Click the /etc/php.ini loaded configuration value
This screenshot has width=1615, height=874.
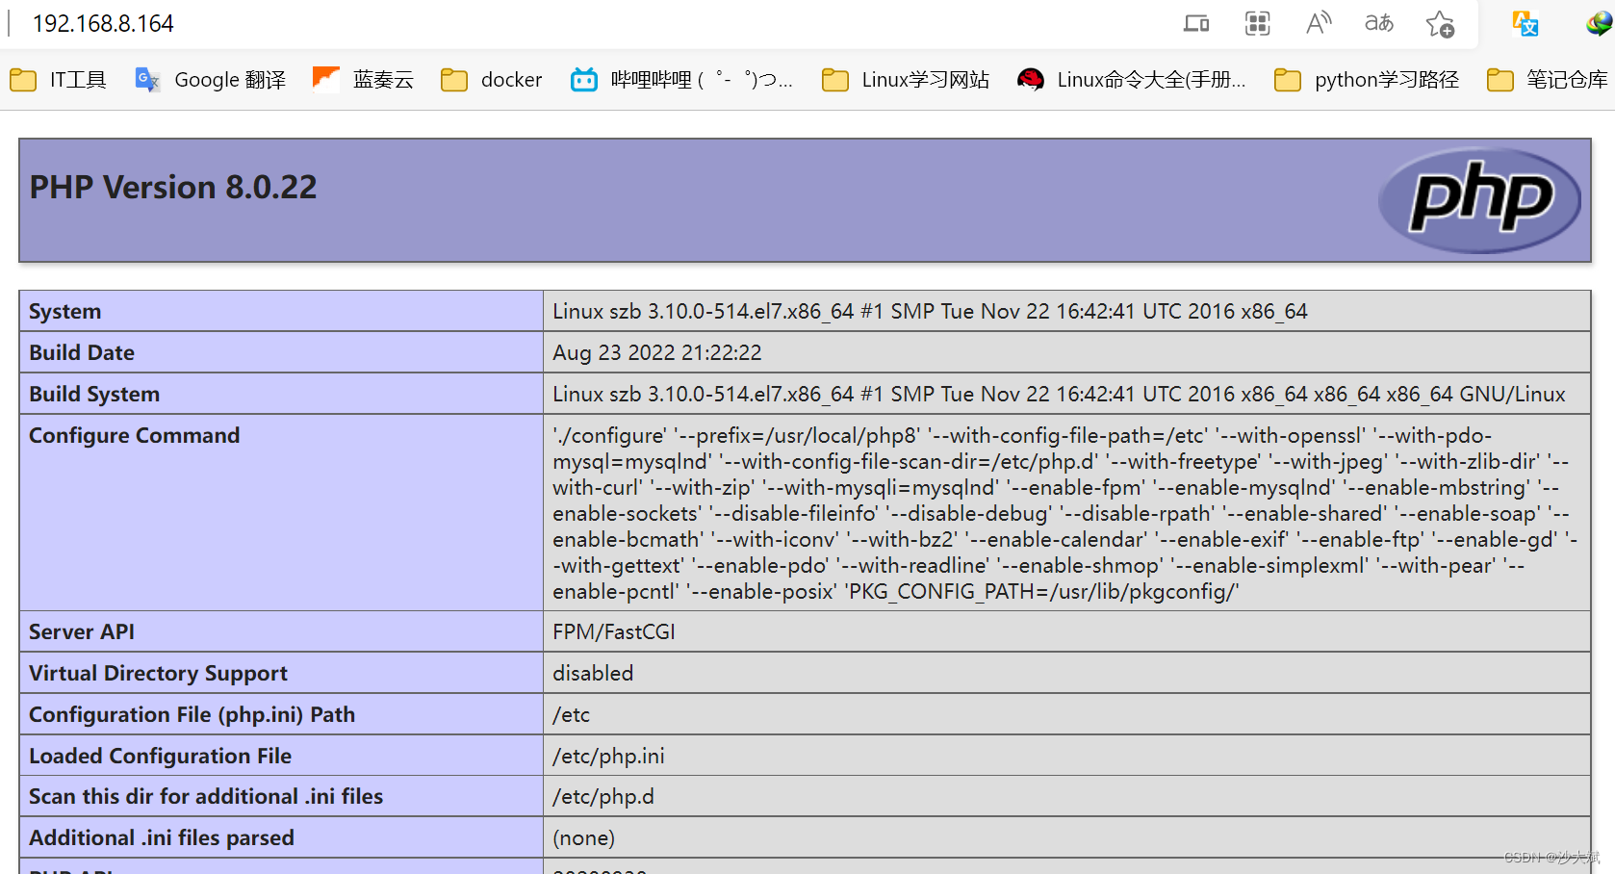click(x=608, y=756)
